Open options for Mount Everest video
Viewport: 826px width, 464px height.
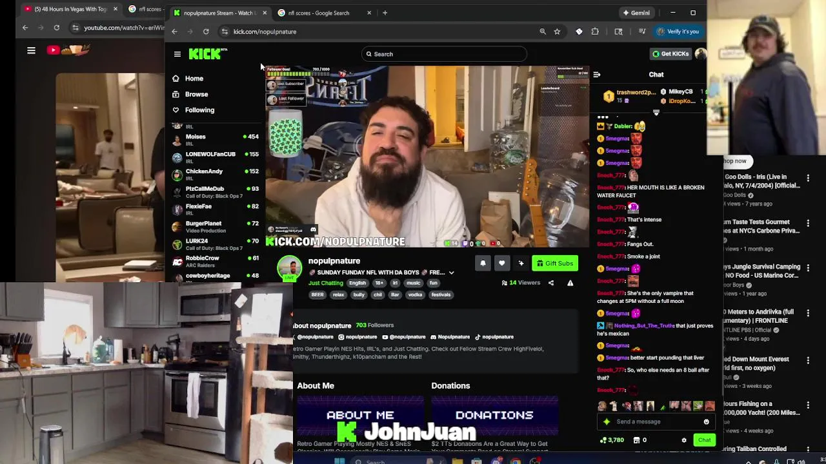coord(808,360)
